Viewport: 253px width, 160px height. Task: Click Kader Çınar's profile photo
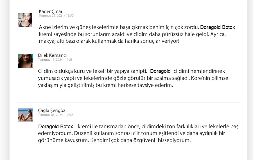25,20
